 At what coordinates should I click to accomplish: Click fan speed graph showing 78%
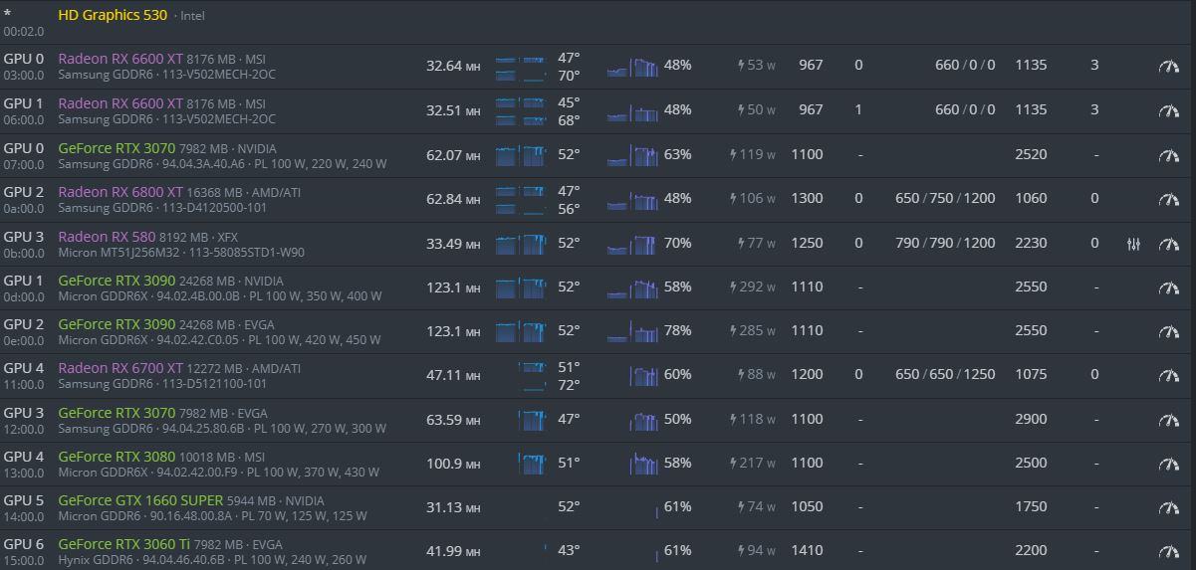[x=632, y=330]
